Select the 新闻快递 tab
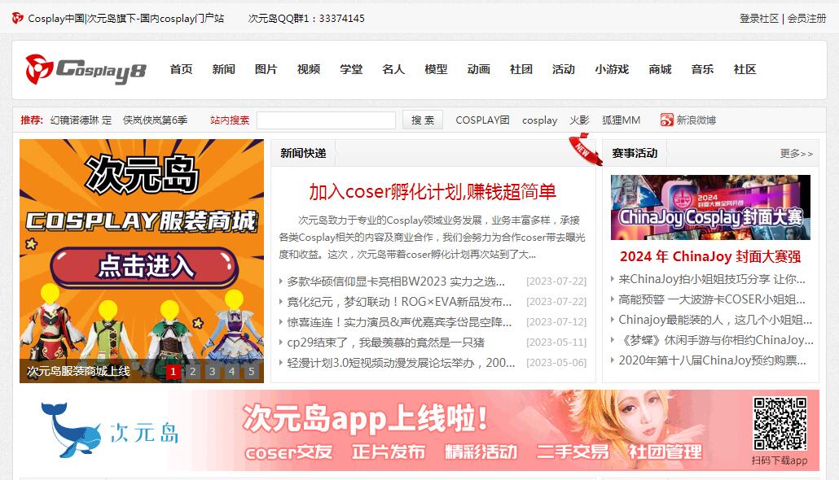 tap(303, 154)
